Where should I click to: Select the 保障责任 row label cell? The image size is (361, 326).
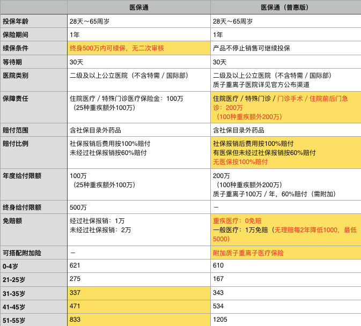coord(33,99)
